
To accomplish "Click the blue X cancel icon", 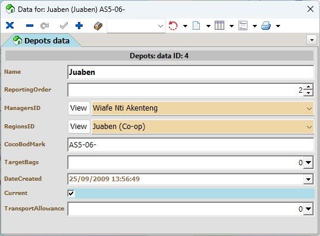I will point(10,26).
